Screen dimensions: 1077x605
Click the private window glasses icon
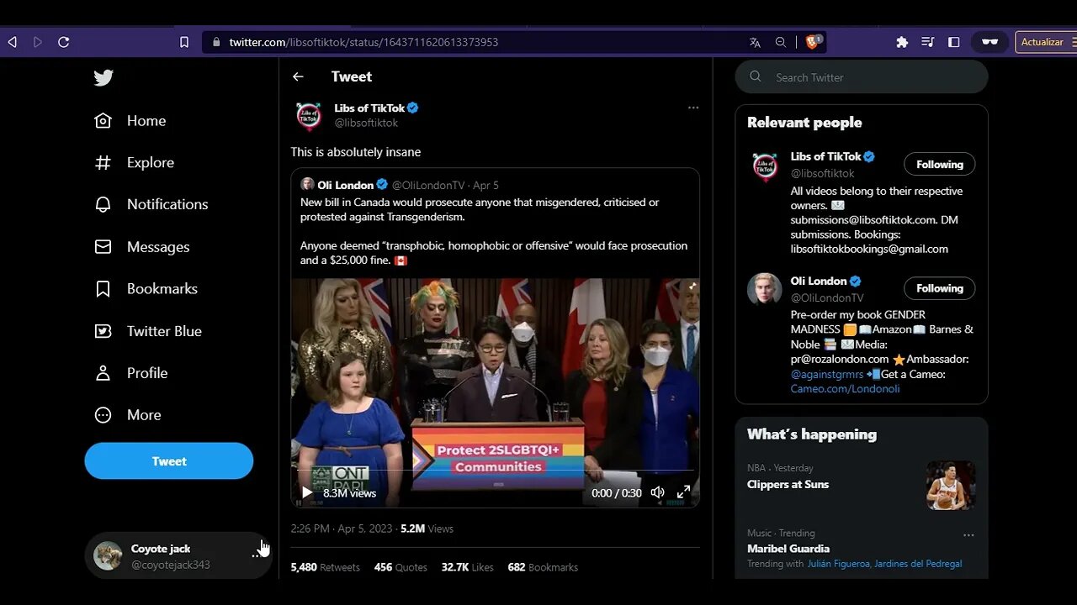(x=990, y=42)
